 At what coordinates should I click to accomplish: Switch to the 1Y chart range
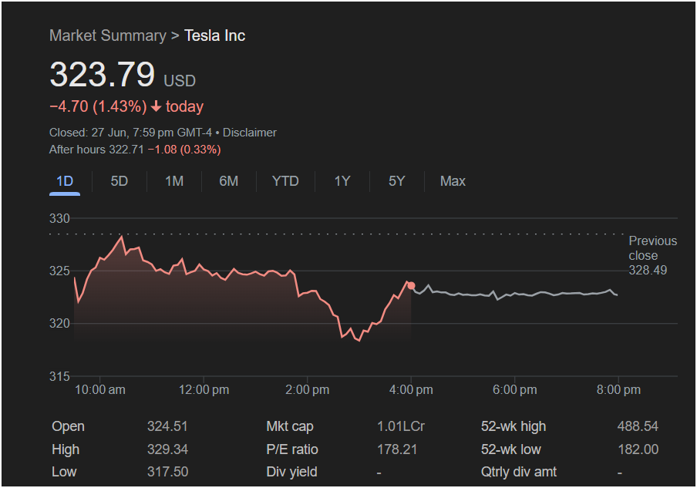click(x=342, y=181)
